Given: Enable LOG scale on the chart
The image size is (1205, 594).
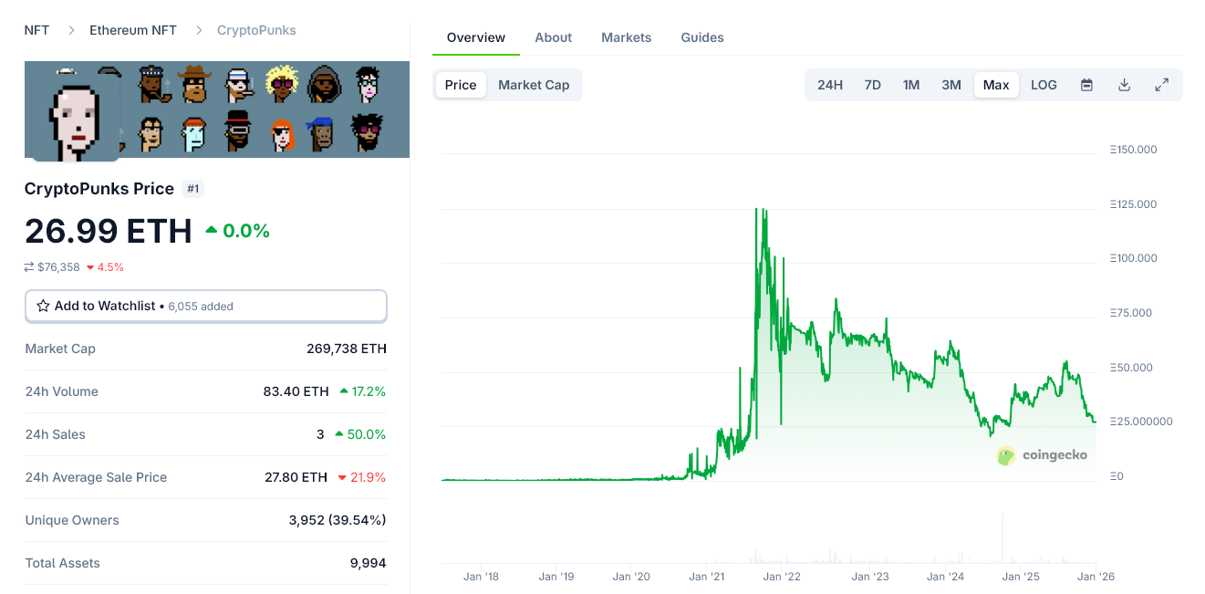Looking at the screenshot, I should pos(1043,84).
